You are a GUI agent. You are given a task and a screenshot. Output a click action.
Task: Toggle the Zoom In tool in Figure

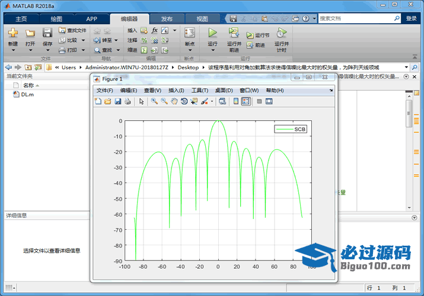point(154,101)
